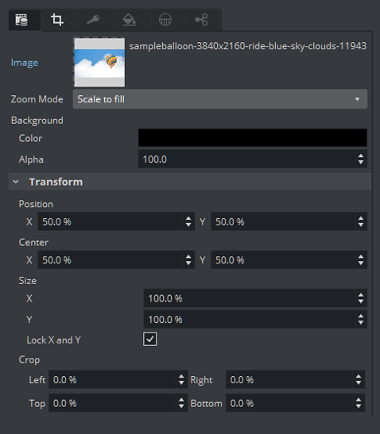This screenshot has width=380, height=434.
Task: Adjust Position X spinner arrows
Action: [188, 221]
